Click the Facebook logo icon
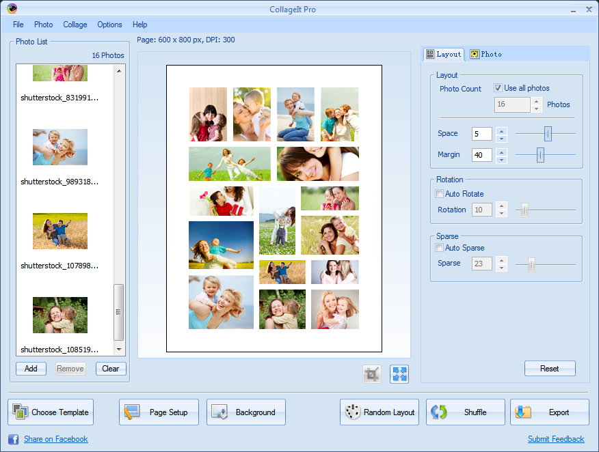 tap(13, 439)
